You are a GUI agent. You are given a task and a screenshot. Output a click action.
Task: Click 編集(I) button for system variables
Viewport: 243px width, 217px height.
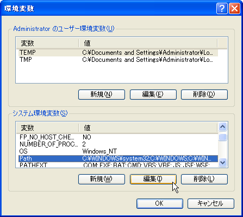click(x=153, y=179)
